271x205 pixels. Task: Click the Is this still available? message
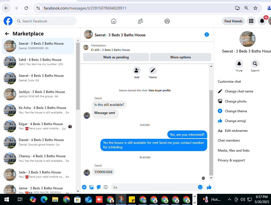click(x=109, y=105)
